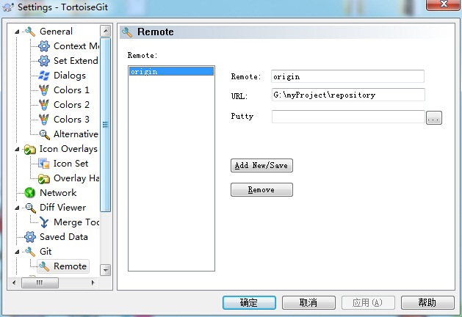Click the Context Menu gear icon
462x317 pixels.
44,46
